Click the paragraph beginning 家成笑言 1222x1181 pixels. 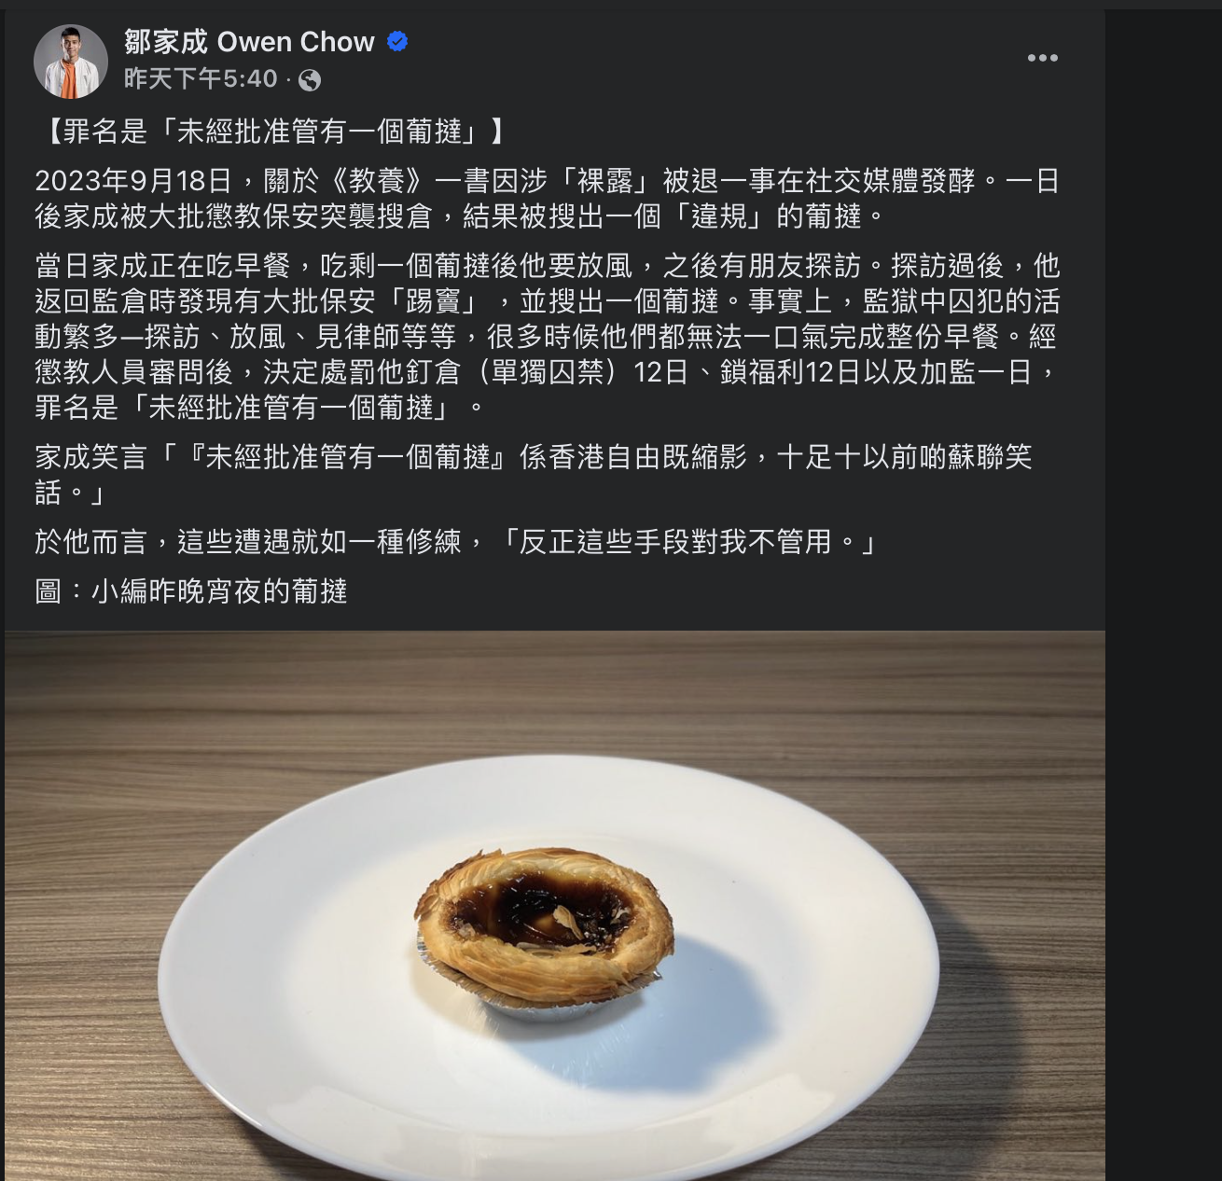[x=534, y=474]
